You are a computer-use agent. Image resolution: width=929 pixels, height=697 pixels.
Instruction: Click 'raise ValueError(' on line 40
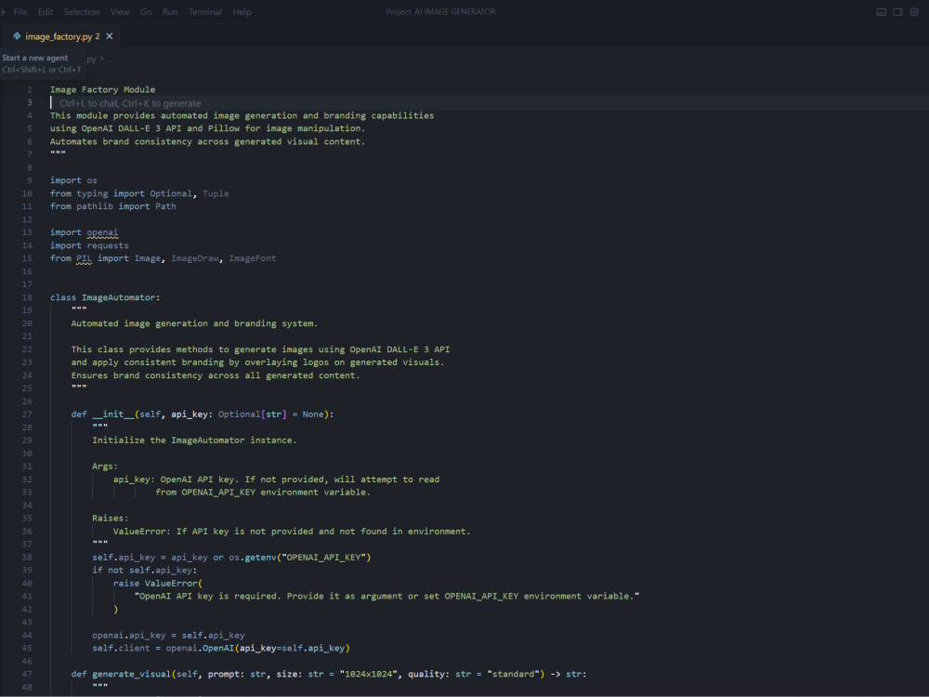click(x=158, y=584)
